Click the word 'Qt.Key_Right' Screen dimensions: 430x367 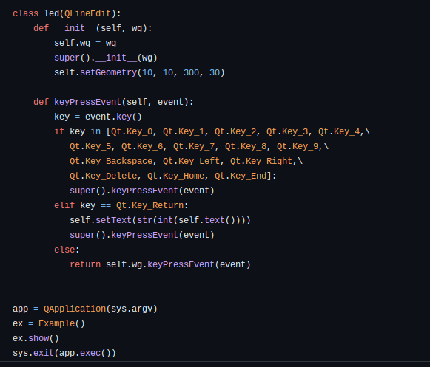coord(261,161)
